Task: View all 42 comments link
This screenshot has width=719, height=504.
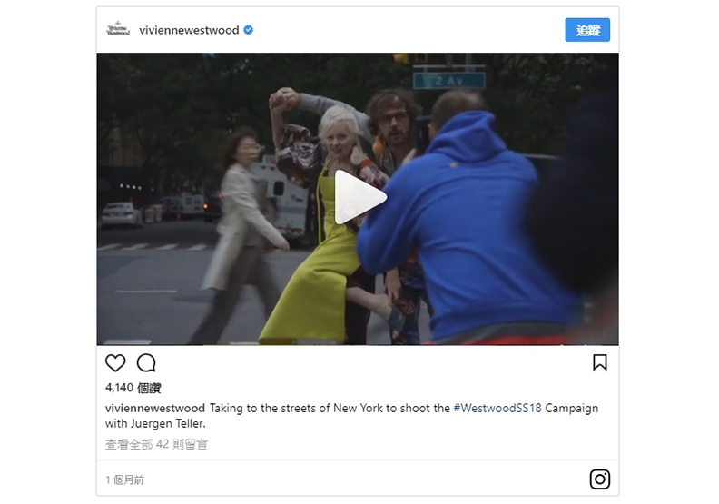Action: click(156, 444)
